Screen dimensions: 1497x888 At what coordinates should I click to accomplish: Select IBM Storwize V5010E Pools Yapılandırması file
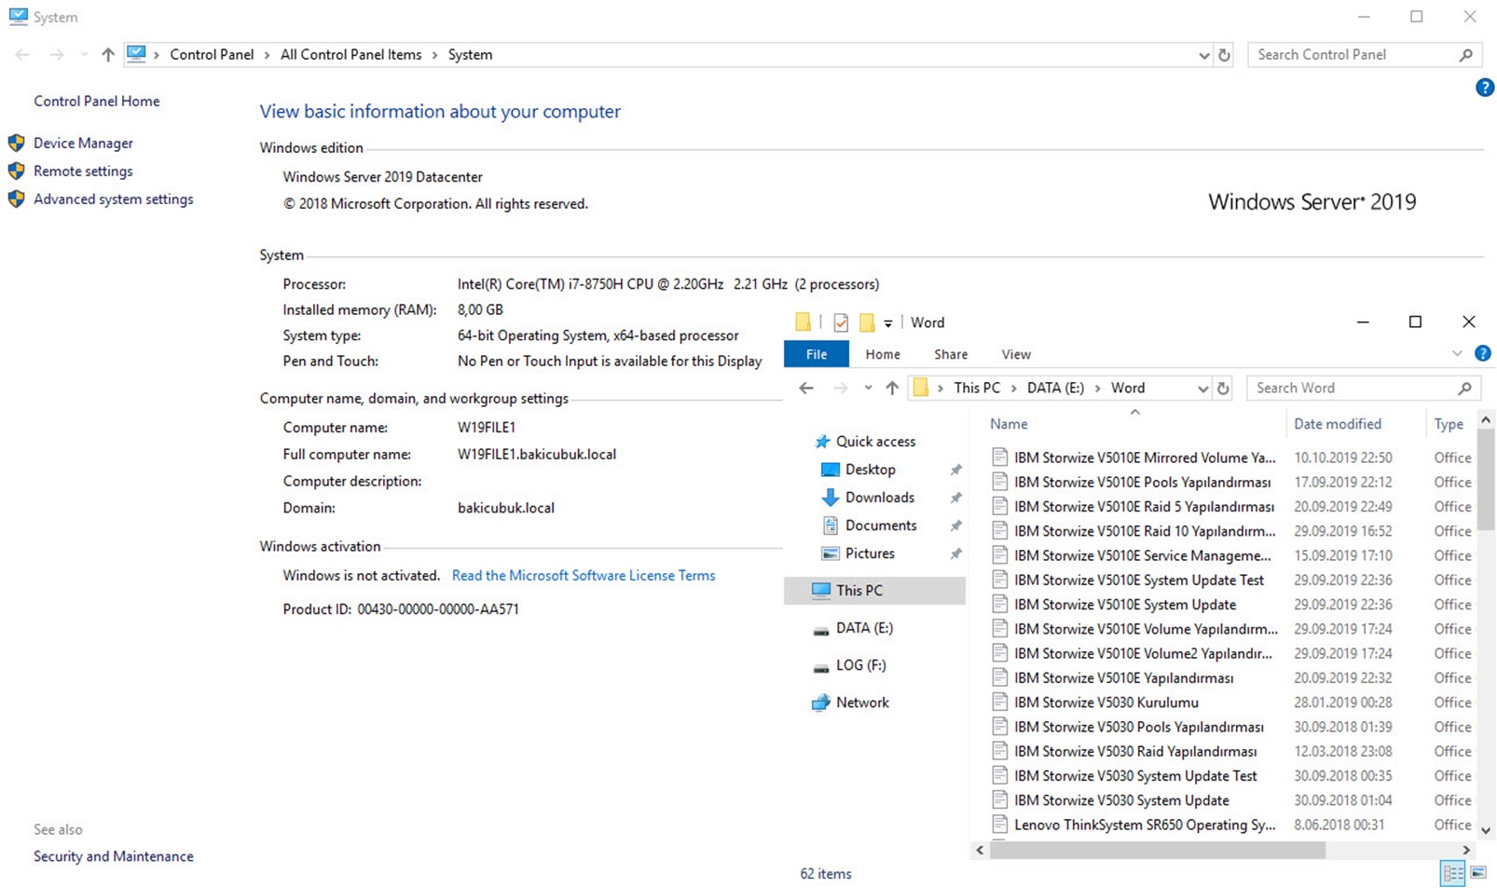(x=1142, y=482)
